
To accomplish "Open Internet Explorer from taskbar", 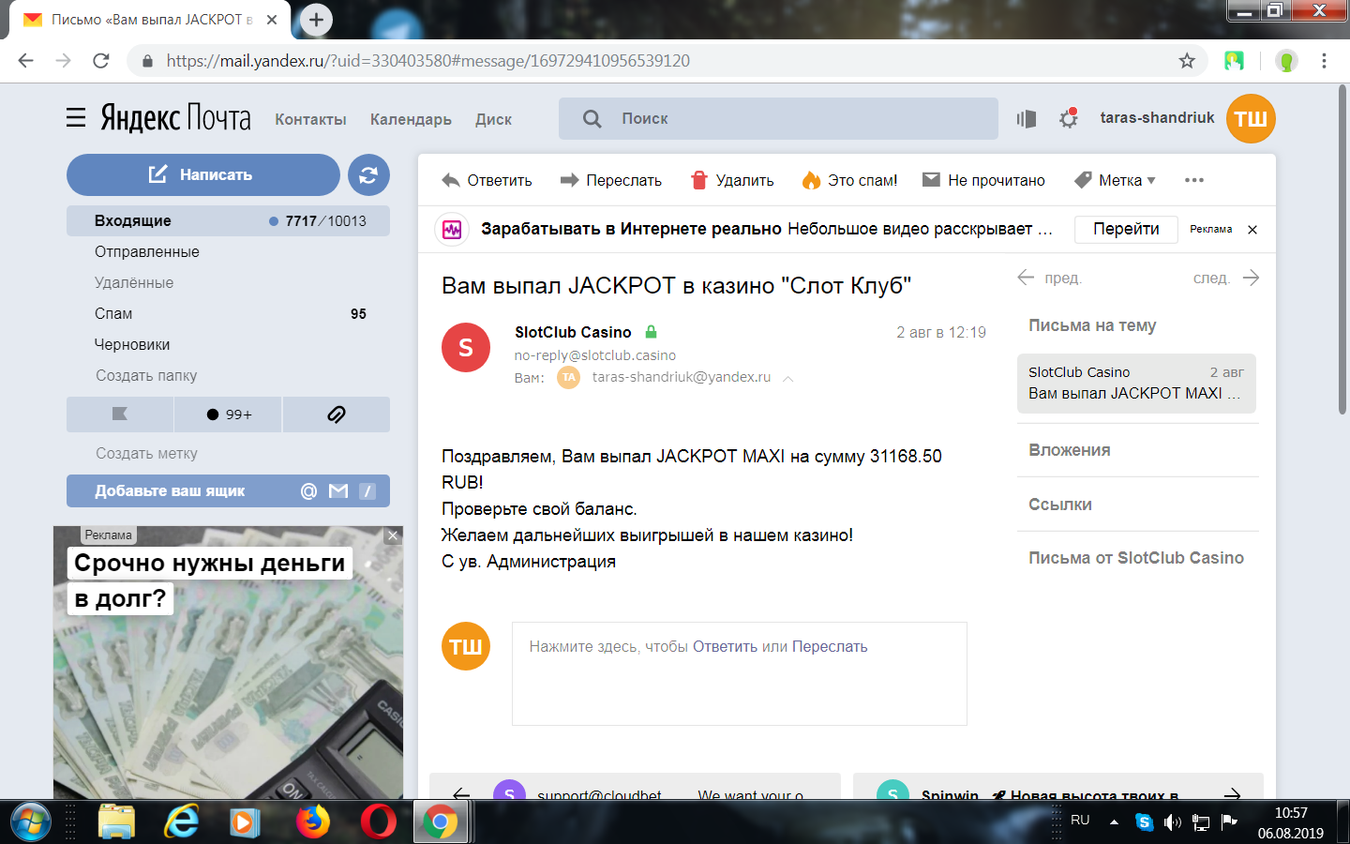I will click(181, 822).
